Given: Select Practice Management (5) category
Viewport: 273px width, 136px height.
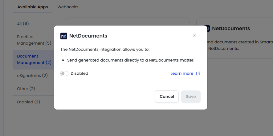Looking at the screenshot, I should [34, 40].
